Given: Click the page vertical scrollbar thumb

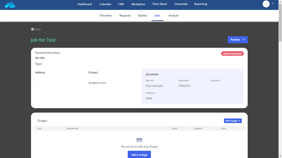Looking at the screenshot, I should [x=280, y=23].
